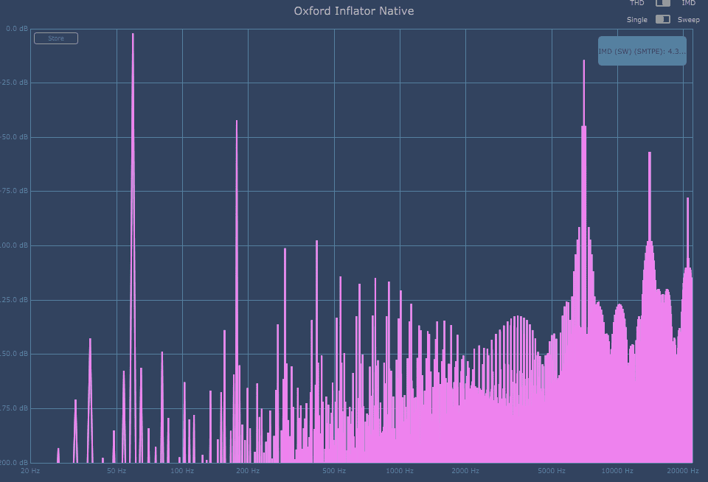Click the 0.0 dB axis label
This screenshot has width=708, height=482.
(x=17, y=29)
